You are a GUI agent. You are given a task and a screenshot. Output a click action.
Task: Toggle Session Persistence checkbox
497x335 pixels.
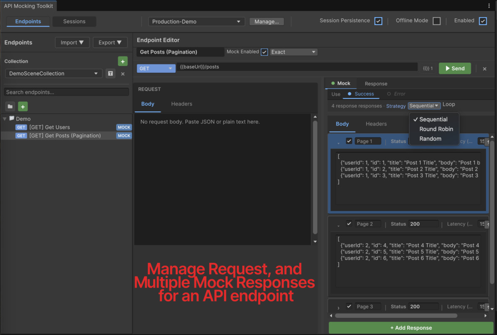coord(378,21)
